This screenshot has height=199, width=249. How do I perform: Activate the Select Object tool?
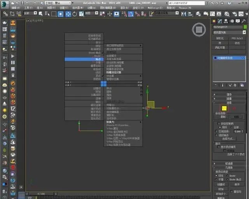(x=40, y=14)
